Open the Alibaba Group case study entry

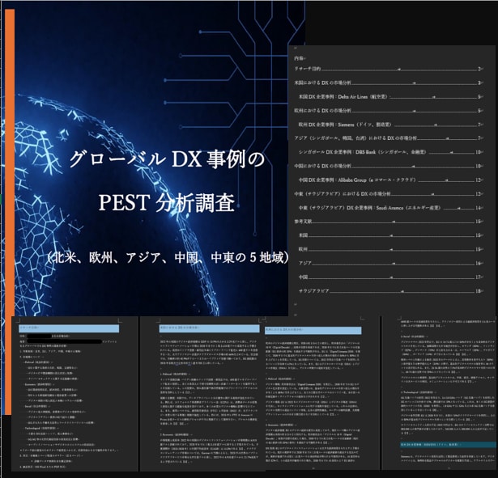pos(390,180)
